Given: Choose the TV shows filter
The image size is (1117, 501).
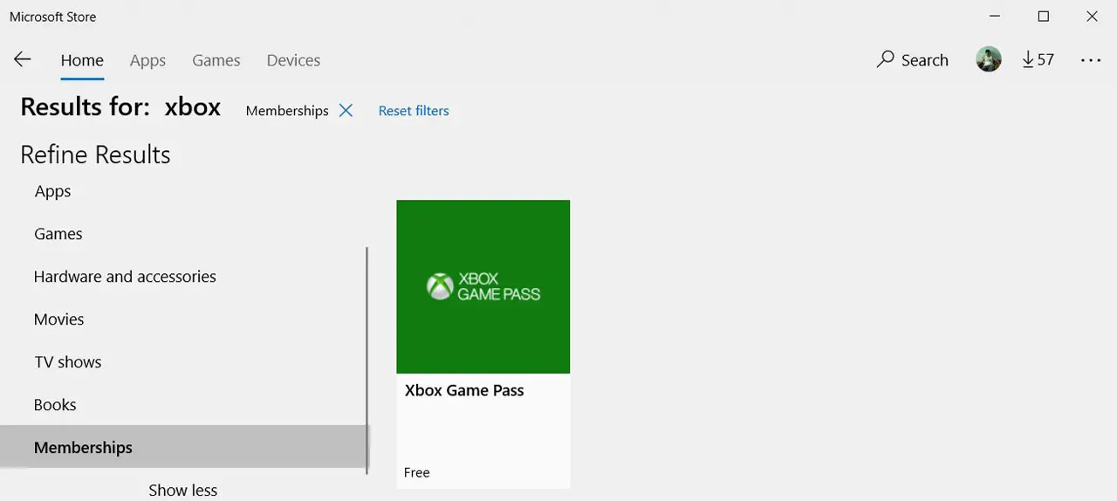Looking at the screenshot, I should tap(68, 362).
